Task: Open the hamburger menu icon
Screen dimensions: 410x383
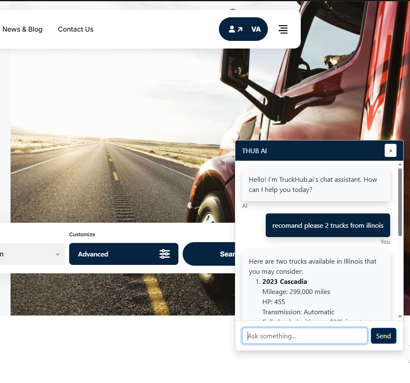Action: point(283,29)
